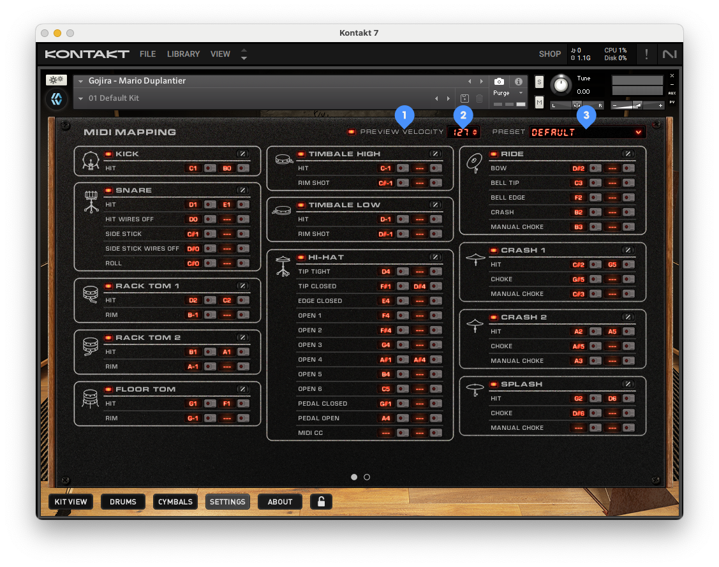Click the SHOP button
Screen dimensions: 719x567
(x=549, y=54)
